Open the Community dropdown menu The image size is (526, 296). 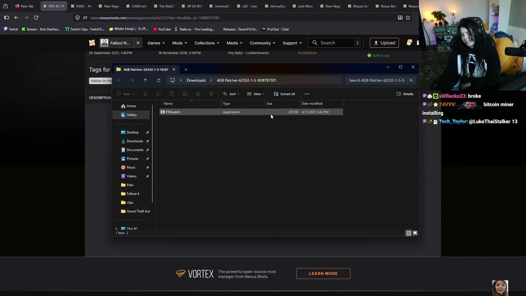(x=263, y=43)
